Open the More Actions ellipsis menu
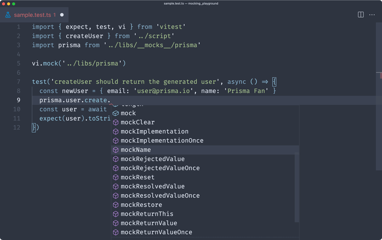The height and width of the screenshot is (240, 382). click(x=372, y=14)
